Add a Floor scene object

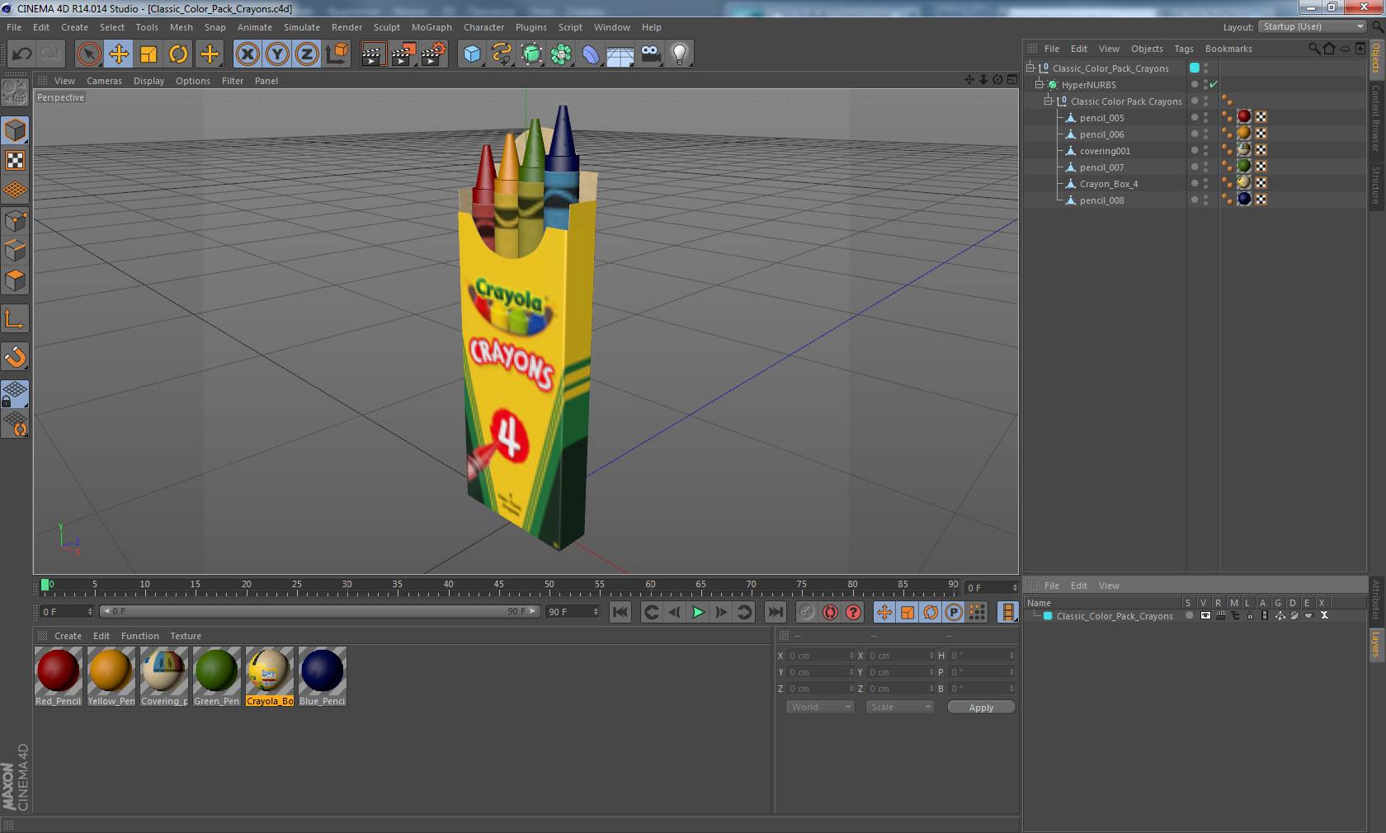coord(620,54)
